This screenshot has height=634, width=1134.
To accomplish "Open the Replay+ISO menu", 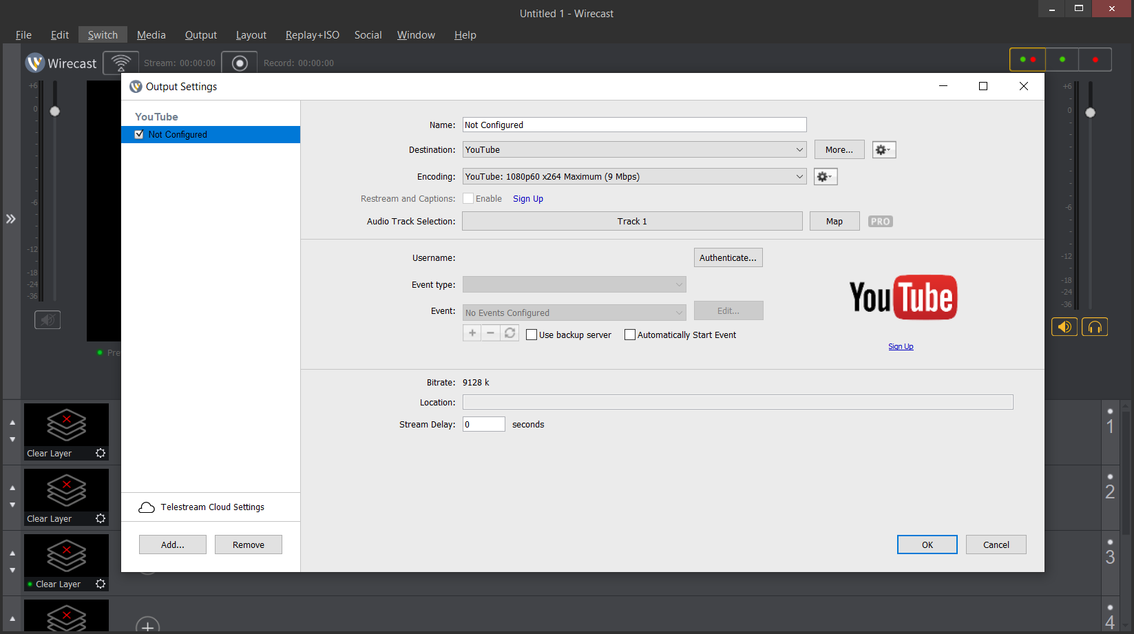I will 313,35.
